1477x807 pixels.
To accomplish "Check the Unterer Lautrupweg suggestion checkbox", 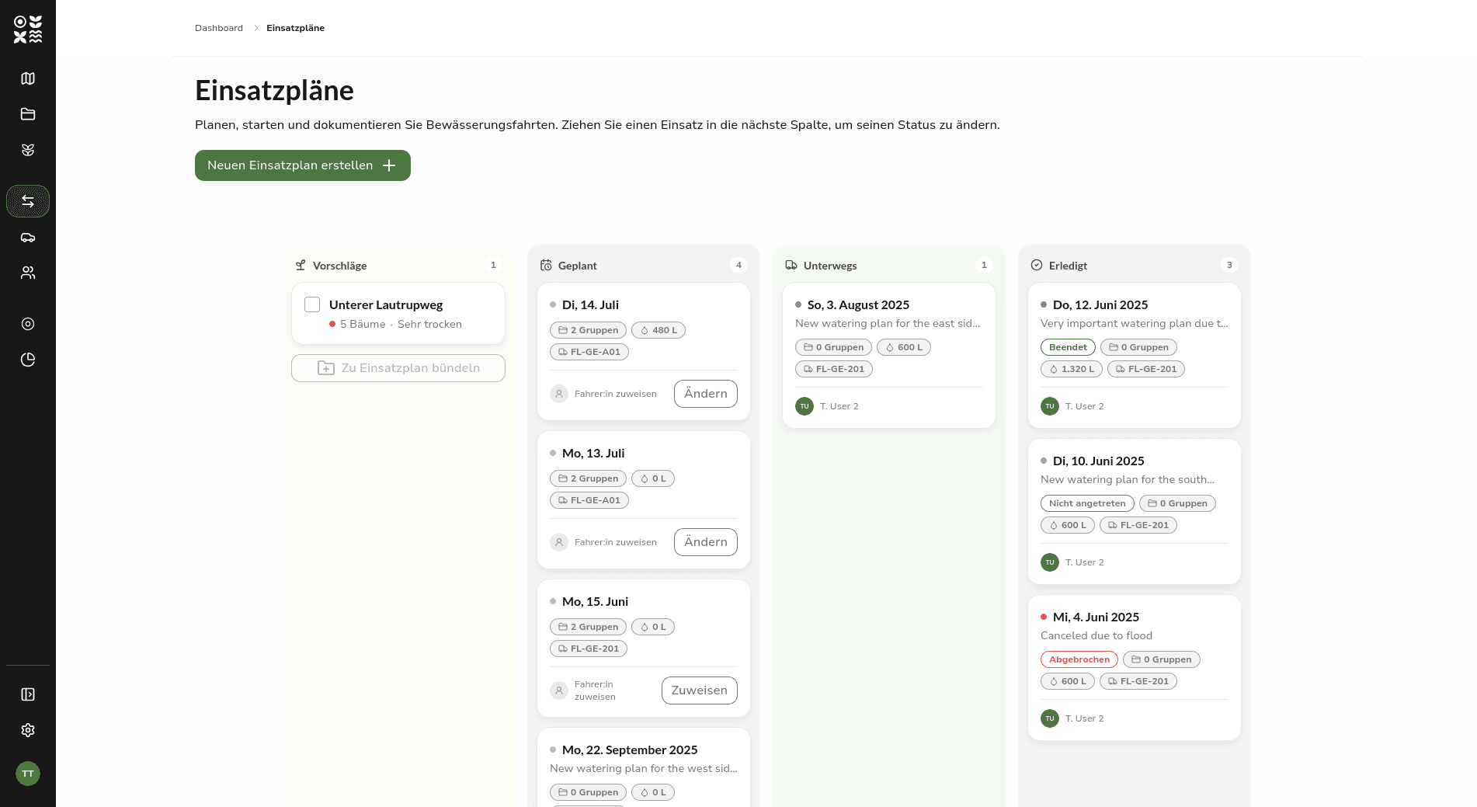I will (x=312, y=304).
